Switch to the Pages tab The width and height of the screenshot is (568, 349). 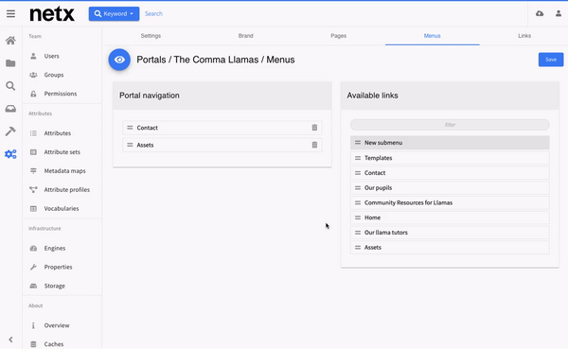338,36
